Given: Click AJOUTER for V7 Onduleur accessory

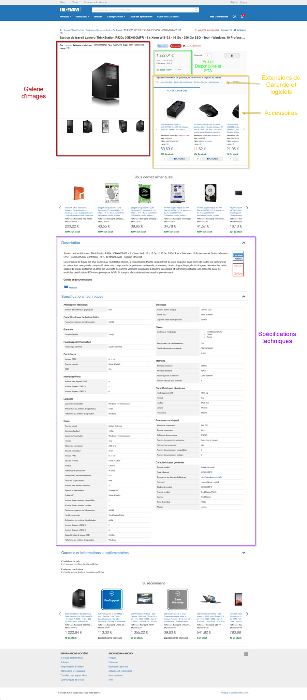Looking at the screenshot, I should (179, 159).
